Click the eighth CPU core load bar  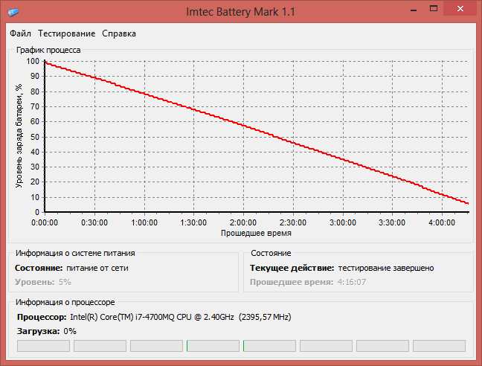tap(440, 346)
